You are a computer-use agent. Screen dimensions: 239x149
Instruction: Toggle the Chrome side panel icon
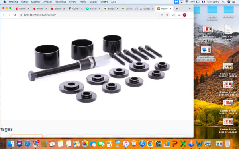pyautogui.click(x=179, y=15)
